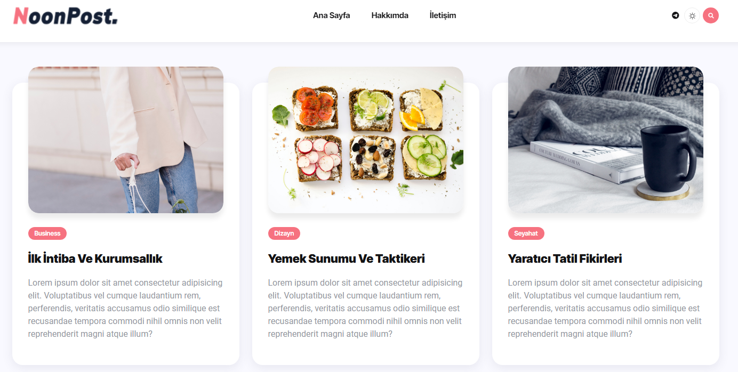The width and height of the screenshot is (738, 372).
Task: Click the Telegram icon in header
Action: click(676, 15)
